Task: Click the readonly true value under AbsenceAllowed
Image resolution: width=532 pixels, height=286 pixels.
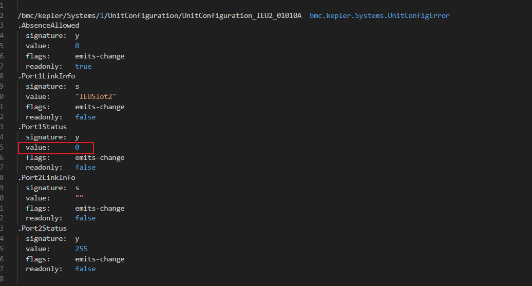Action: click(83, 66)
